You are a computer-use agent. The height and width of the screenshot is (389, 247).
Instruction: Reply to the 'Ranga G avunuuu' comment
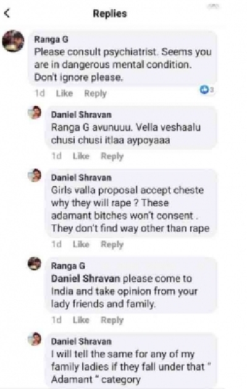coord(112,156)
